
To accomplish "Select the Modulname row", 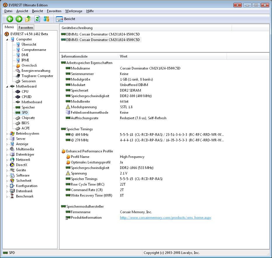I will pos(123,68).
